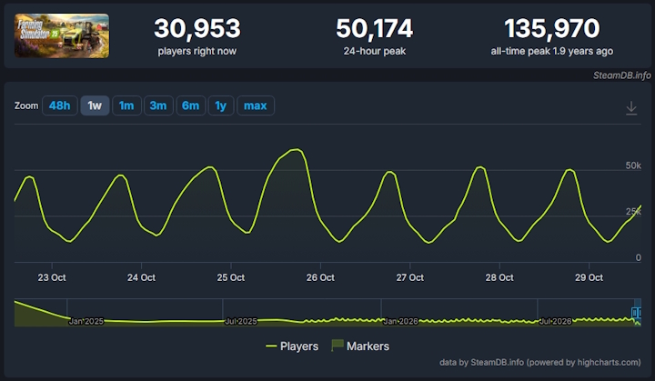Screen dimensions: 655x381
Task: Select the Jan 2025 point in navigator
Action: 86,321
